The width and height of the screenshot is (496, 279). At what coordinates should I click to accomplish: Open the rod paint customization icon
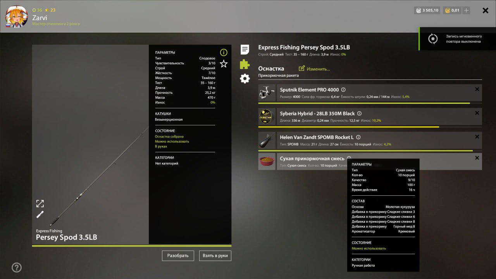coord(40,215)
